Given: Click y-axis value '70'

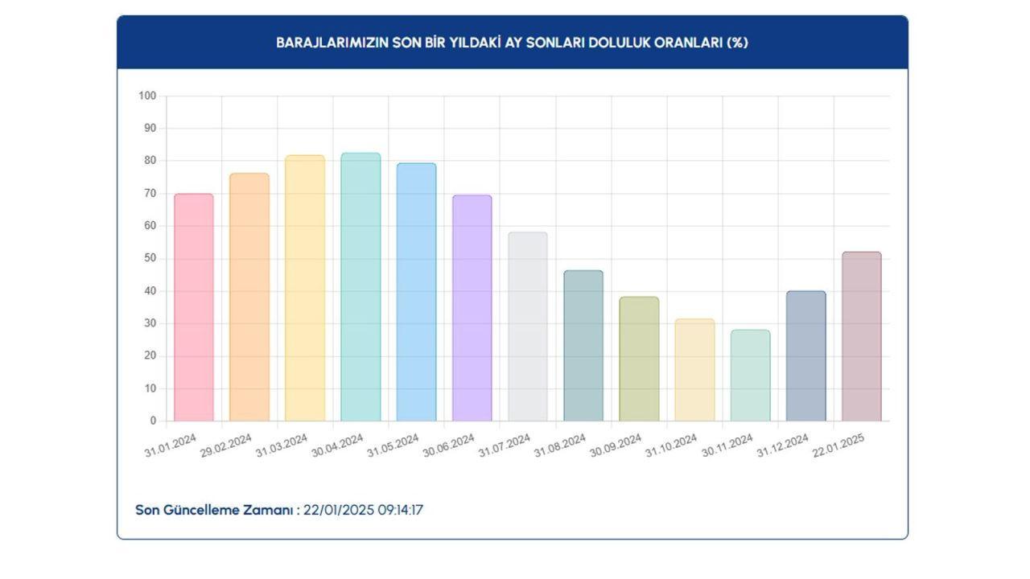Looking at the screenshot, I should click(150, 193).
